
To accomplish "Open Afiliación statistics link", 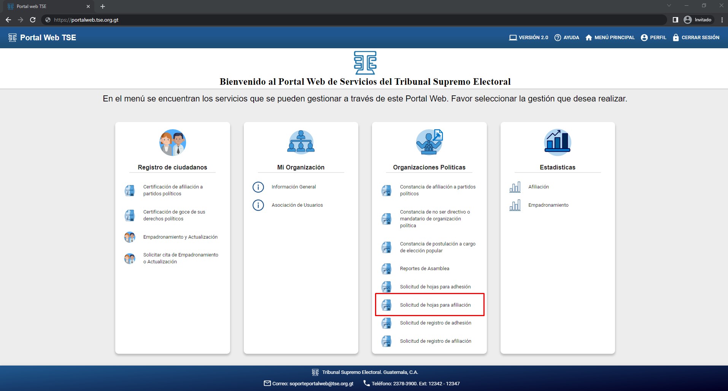I will pos(539,187).
